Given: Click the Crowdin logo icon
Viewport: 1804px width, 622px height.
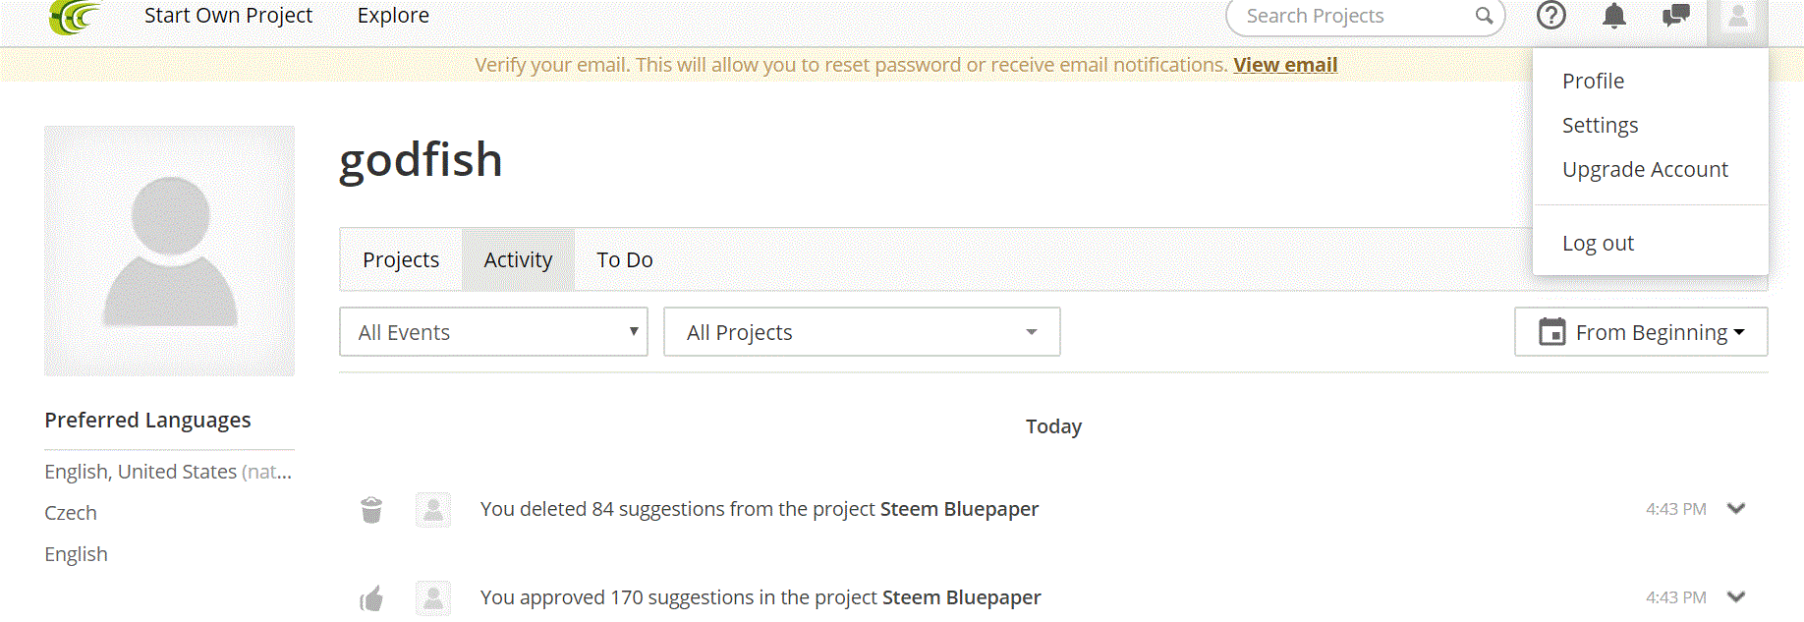Looking at the screenshot, I should click(x=75, y=16).
